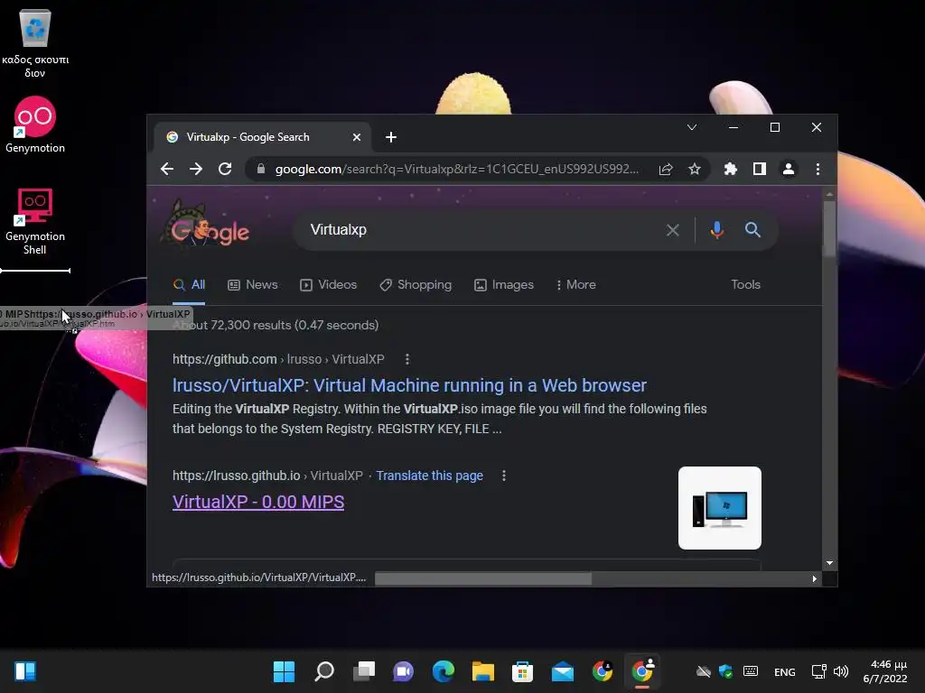The height and width of the screenshot is (693, 925).
Task: Click the scroll down arrow
Action: pyautogui.click(x=829, y=563)
